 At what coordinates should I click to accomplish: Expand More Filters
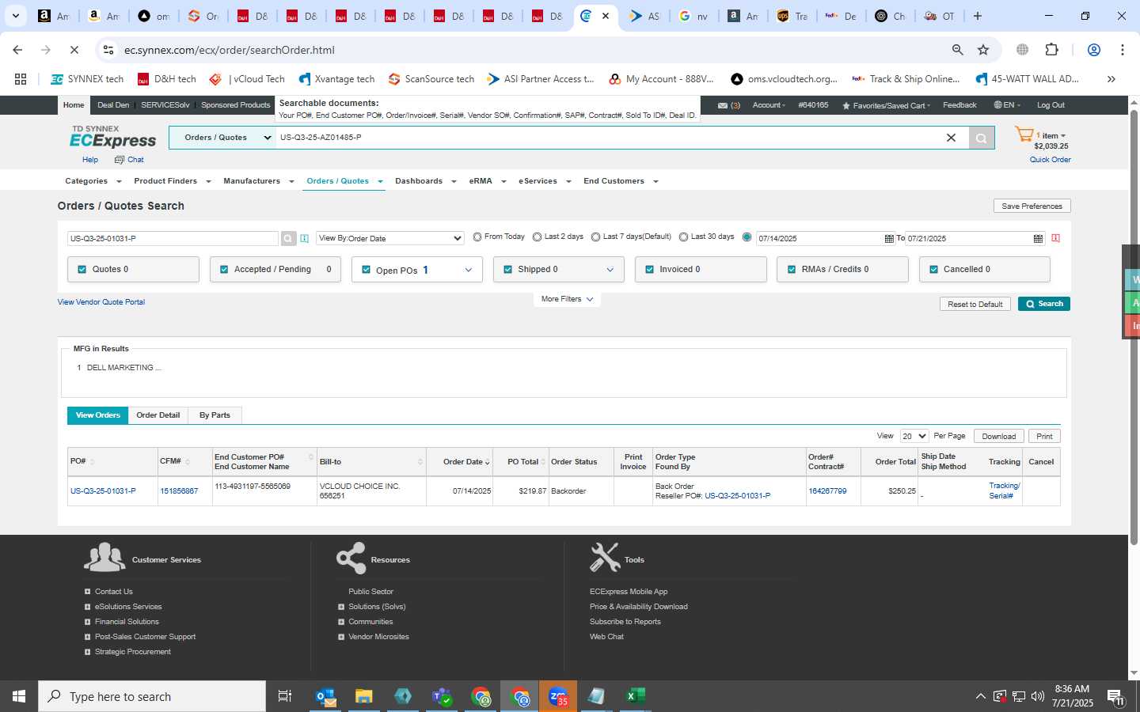[567, 299]
